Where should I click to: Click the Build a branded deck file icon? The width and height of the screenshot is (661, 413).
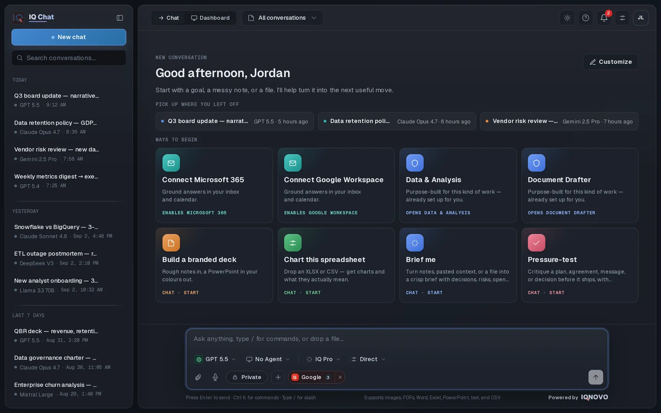pos(171,243)
